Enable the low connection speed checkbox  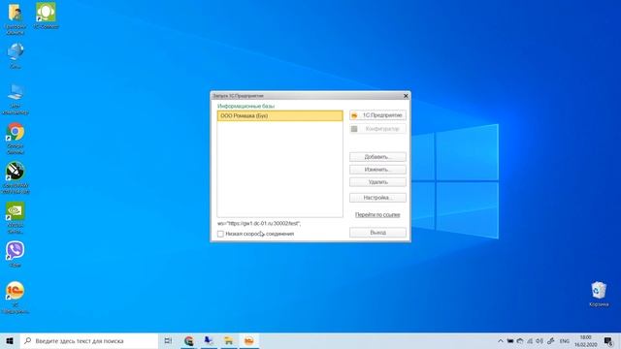(220, 234)
